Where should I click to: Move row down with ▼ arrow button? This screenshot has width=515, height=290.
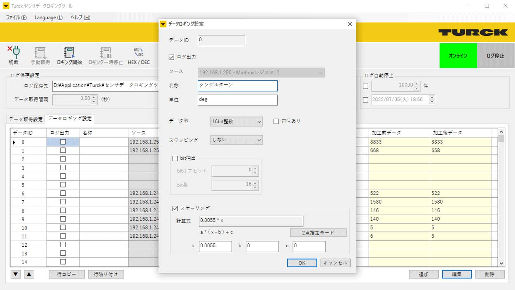[16, 274]
